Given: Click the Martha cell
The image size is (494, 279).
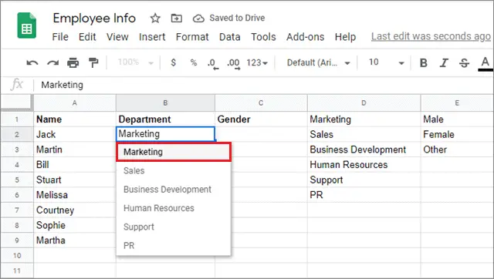Looking at the screenshot, I should pos(75,240).
